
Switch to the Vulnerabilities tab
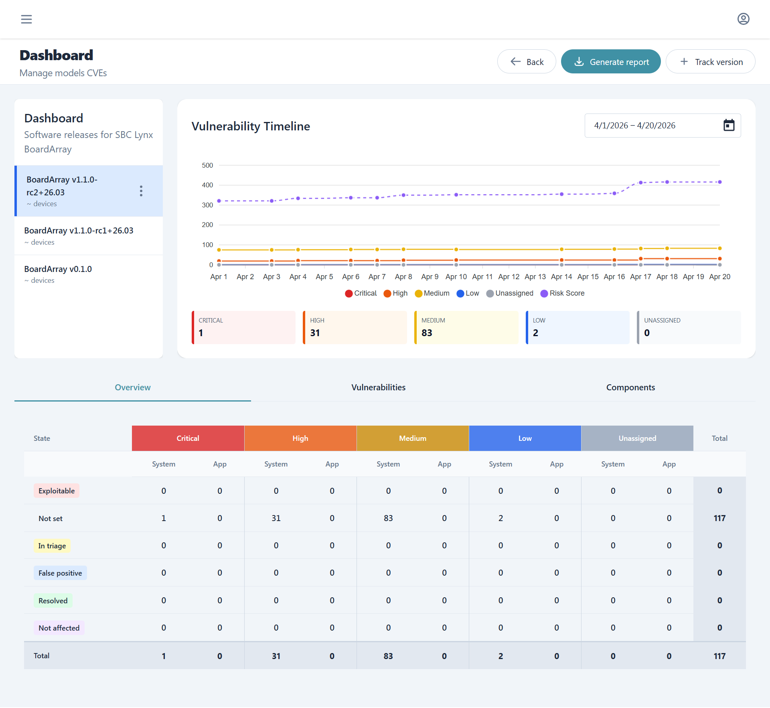[378, 387]
